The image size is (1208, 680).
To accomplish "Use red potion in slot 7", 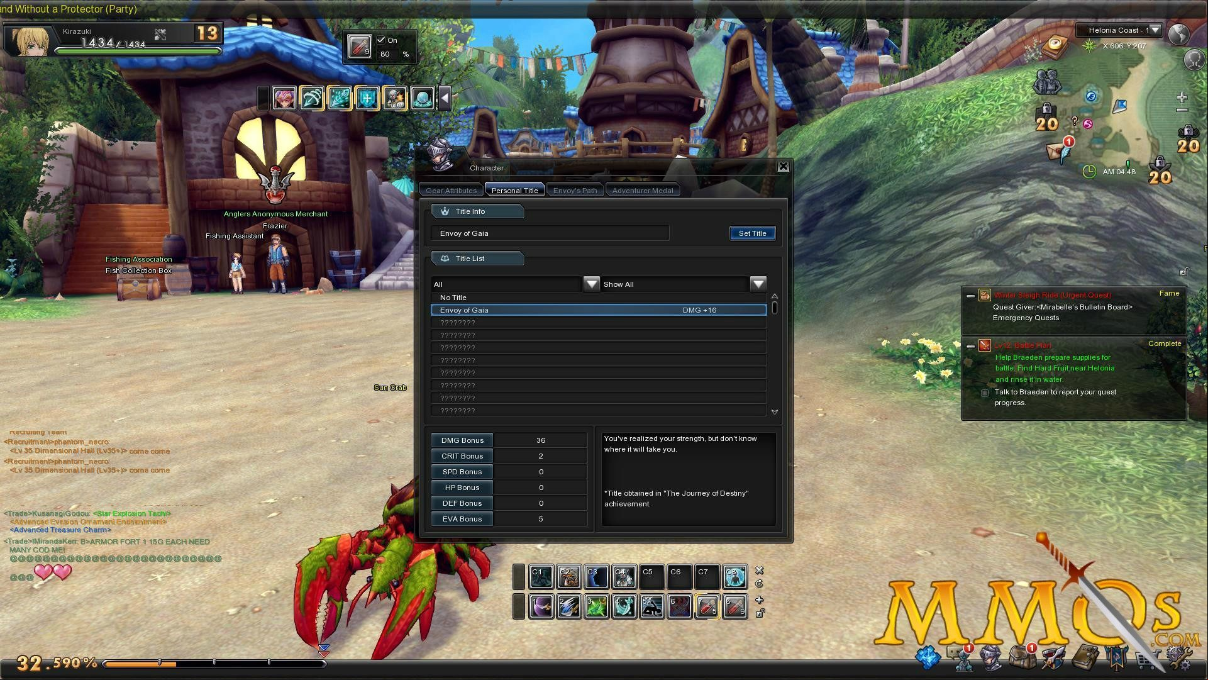I will [707, 606].
